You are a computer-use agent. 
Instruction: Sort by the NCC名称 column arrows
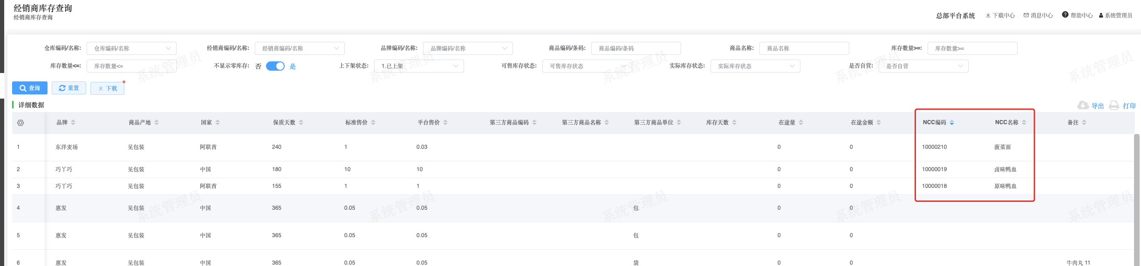coord(1024,122)
